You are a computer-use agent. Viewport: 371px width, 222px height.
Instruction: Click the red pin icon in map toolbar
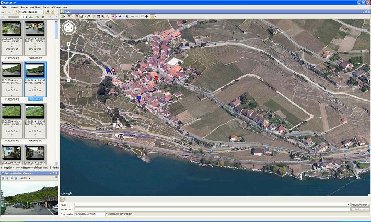pos(77,16)
